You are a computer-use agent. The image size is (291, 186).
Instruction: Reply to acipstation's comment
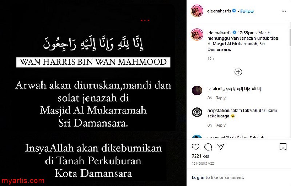(x=220, y=125)
